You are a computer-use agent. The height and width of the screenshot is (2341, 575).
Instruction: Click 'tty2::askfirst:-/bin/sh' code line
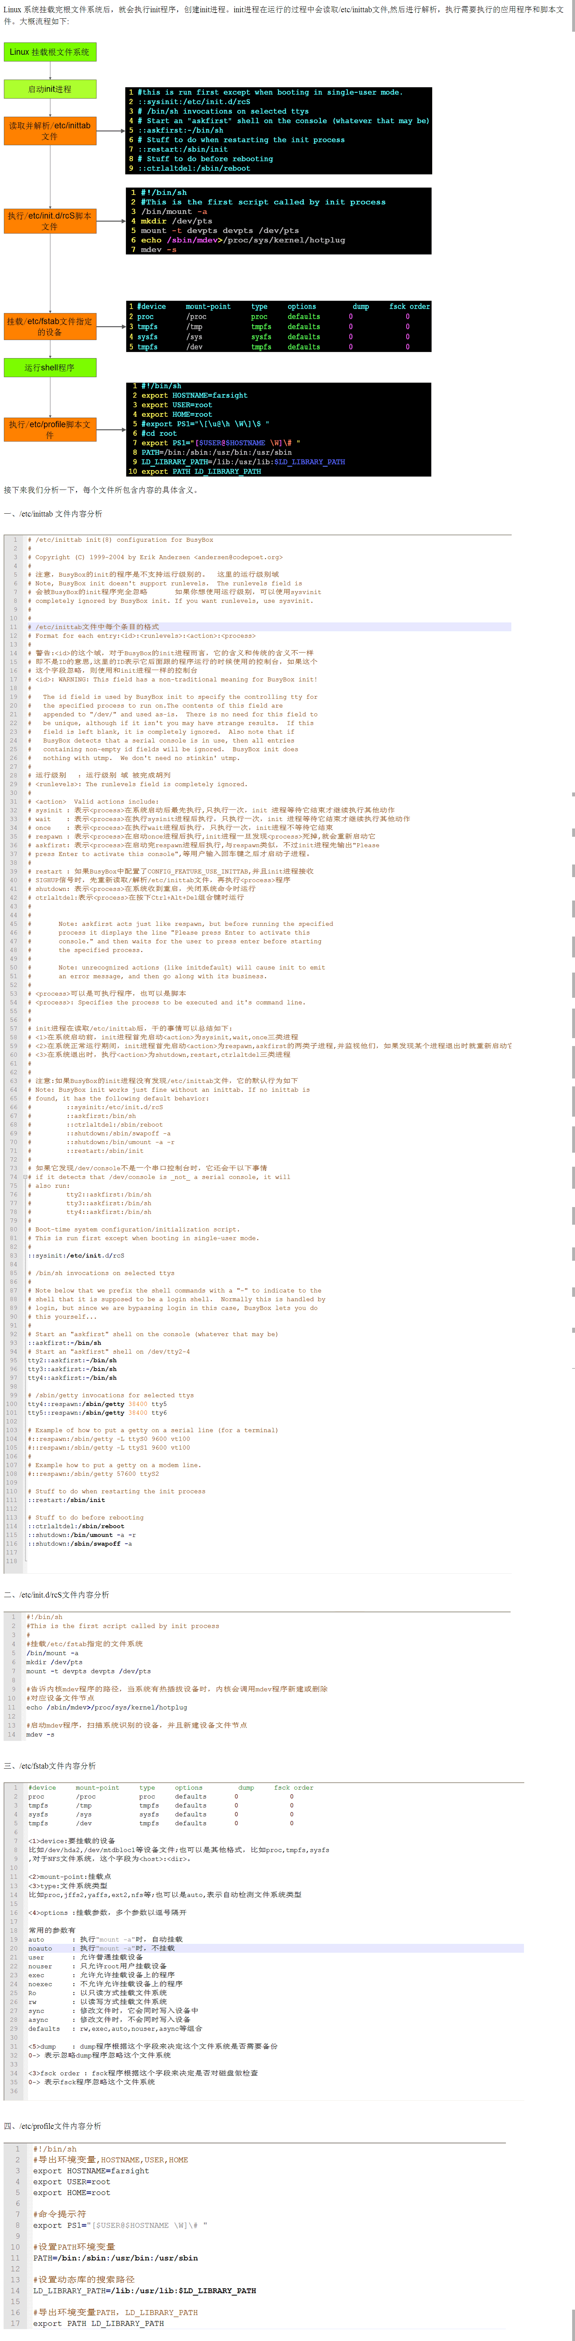point(72,1361)
